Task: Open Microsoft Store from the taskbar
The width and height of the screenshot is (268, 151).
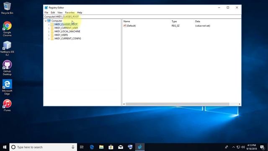Action: pos(111,147)
